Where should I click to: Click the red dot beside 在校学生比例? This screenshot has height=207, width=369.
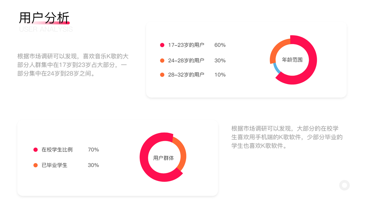(x=36, y=150)
